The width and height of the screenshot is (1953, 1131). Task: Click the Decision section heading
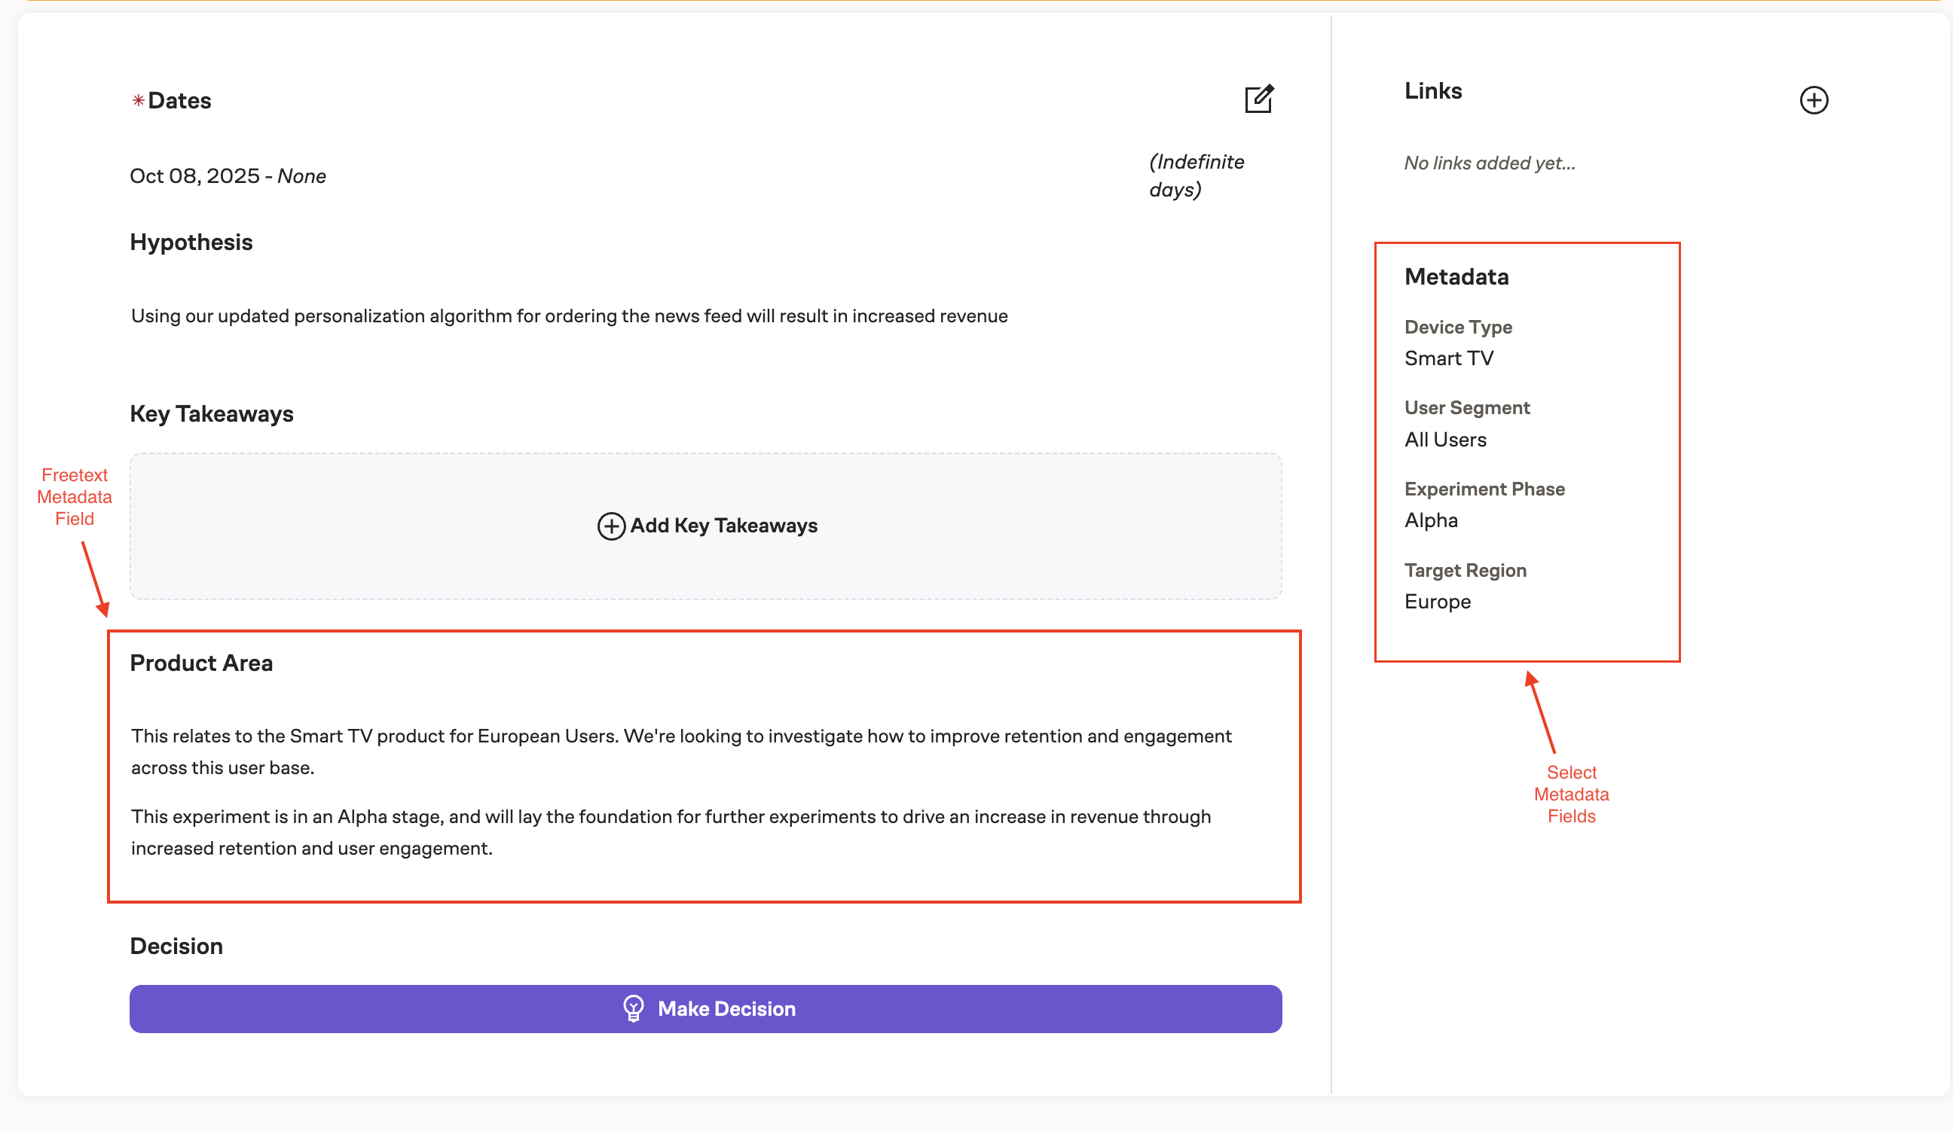click(x=176, y=946)
